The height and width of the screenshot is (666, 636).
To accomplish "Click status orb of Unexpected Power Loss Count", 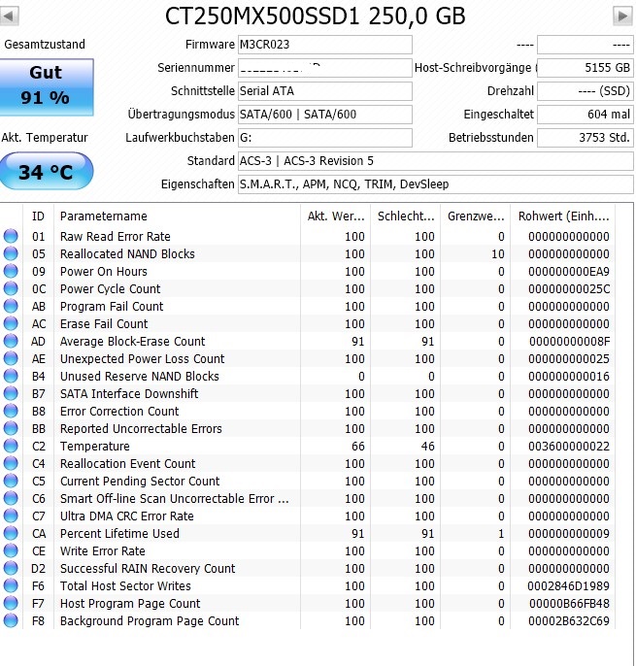I will click(11, 358).
